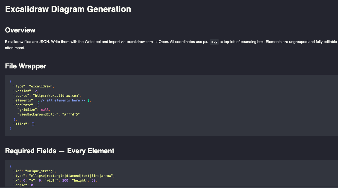Image resolution: width=338 pixels, height=188 pixels.
Task: Select the "angle": 0 line
Action: point(23,185)
